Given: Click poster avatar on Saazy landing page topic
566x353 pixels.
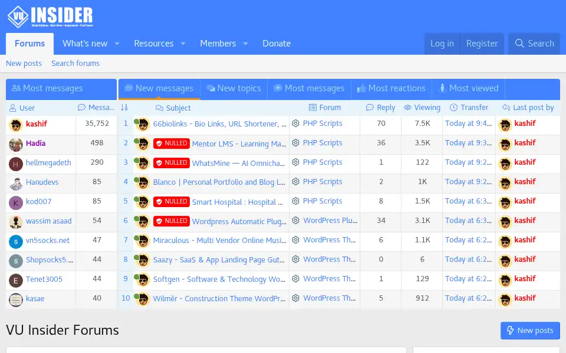Looking at the screenshot, I should [x=143, y=261].
